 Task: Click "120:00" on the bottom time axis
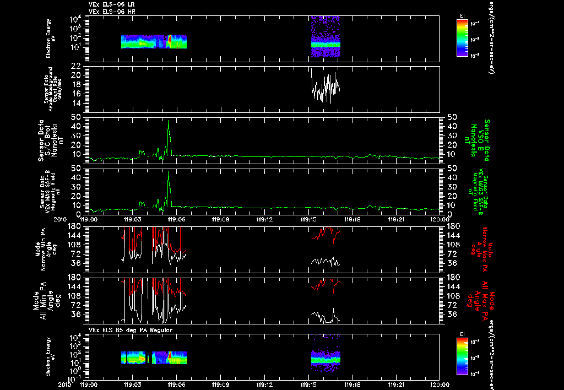pyautogui.click(x=440, y=384)
